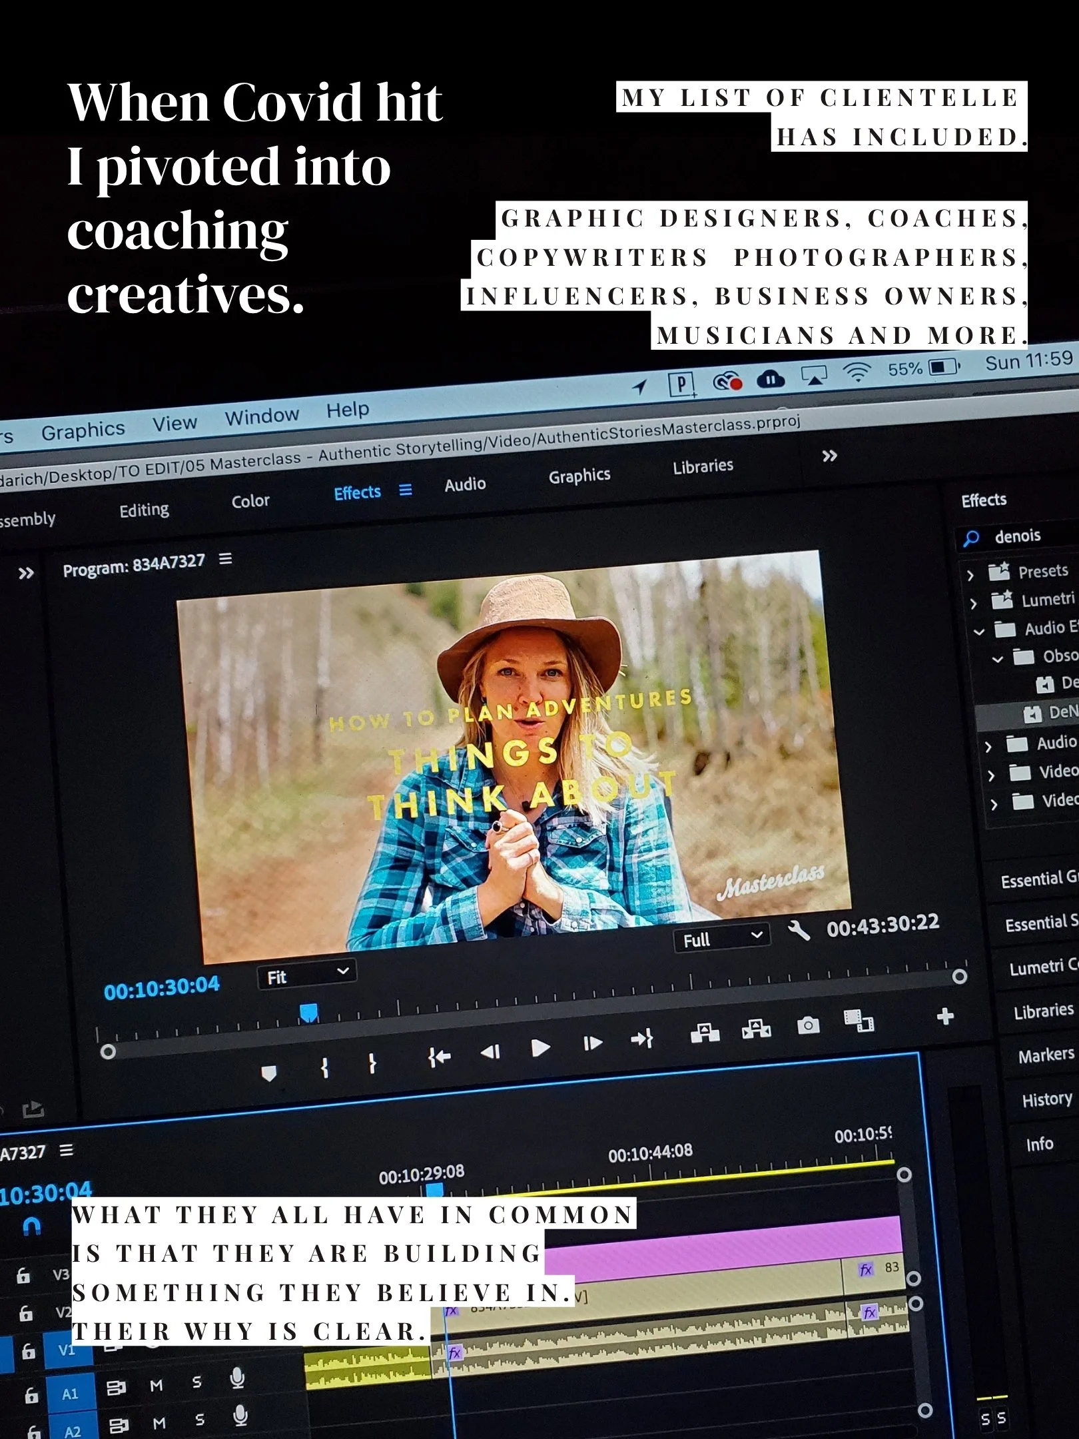Toggle the lock on track A1

pos(31,1396)
